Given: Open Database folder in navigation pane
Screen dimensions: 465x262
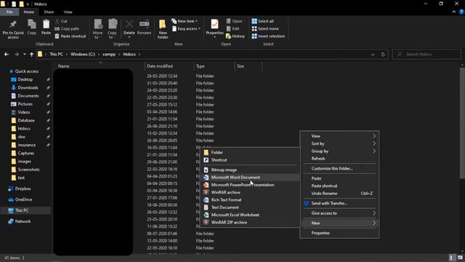Looking at the screenshot, I should pos(26,120).
